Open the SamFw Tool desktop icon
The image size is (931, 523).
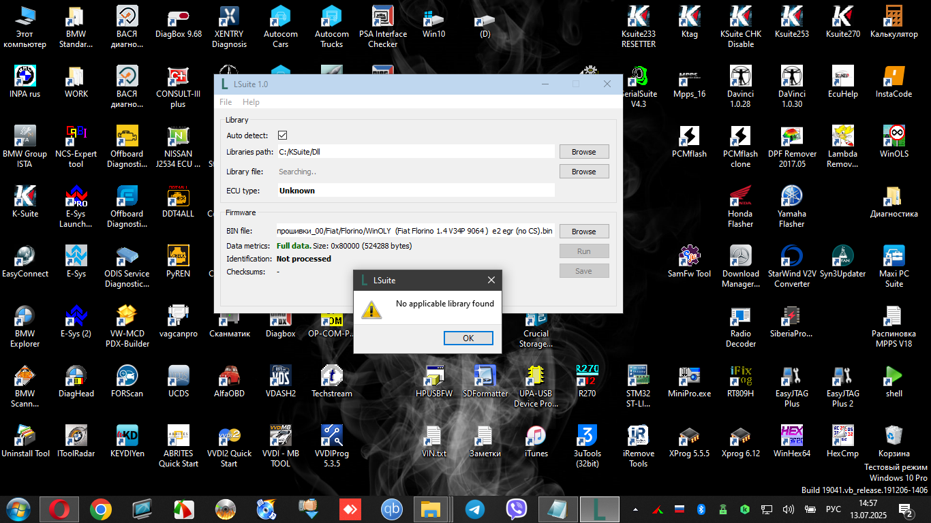point(690,262)
